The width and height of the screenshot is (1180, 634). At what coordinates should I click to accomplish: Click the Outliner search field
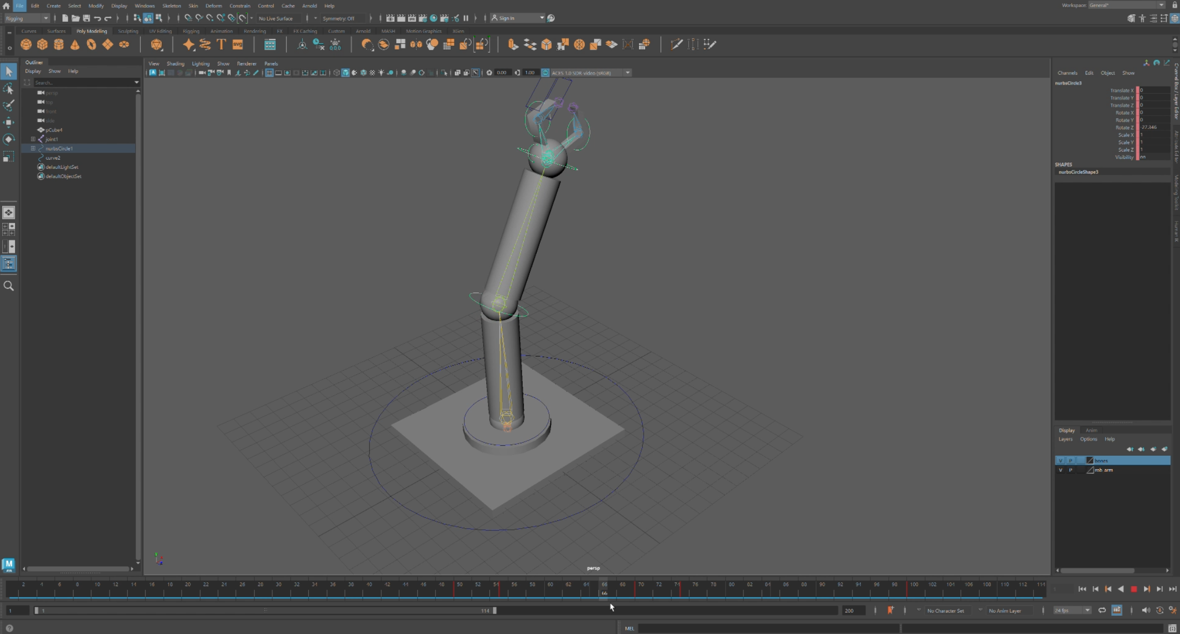coord(83,82)
